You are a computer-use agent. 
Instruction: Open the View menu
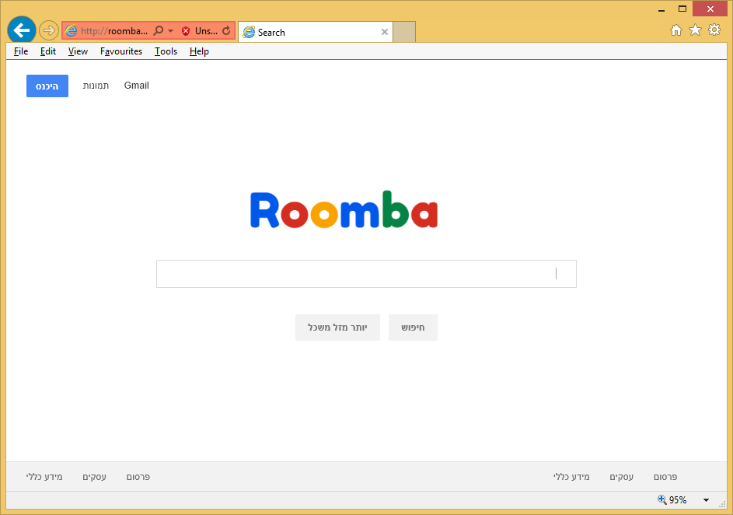78,51
